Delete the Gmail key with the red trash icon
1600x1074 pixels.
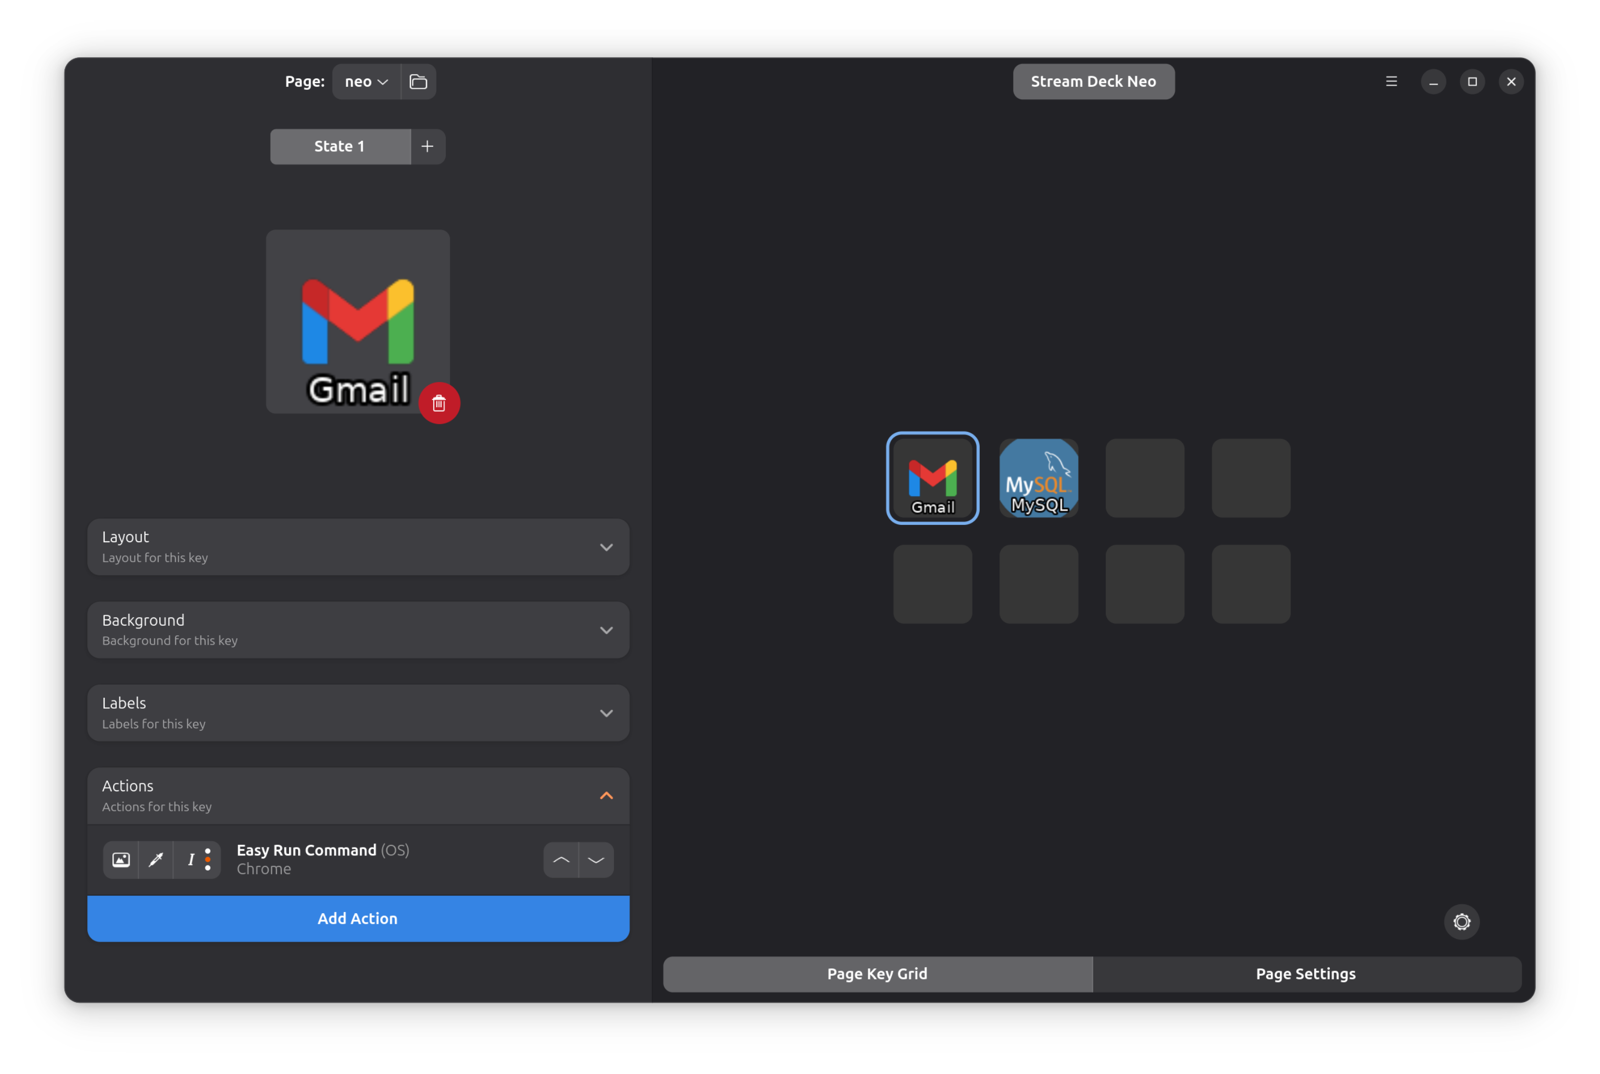pos(439,404)
